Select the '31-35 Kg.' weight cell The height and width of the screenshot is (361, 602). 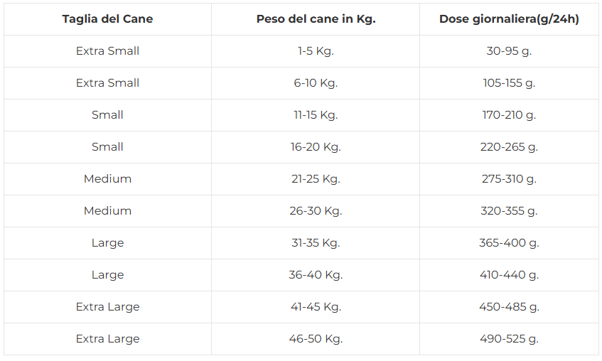[x=316, y=243]
